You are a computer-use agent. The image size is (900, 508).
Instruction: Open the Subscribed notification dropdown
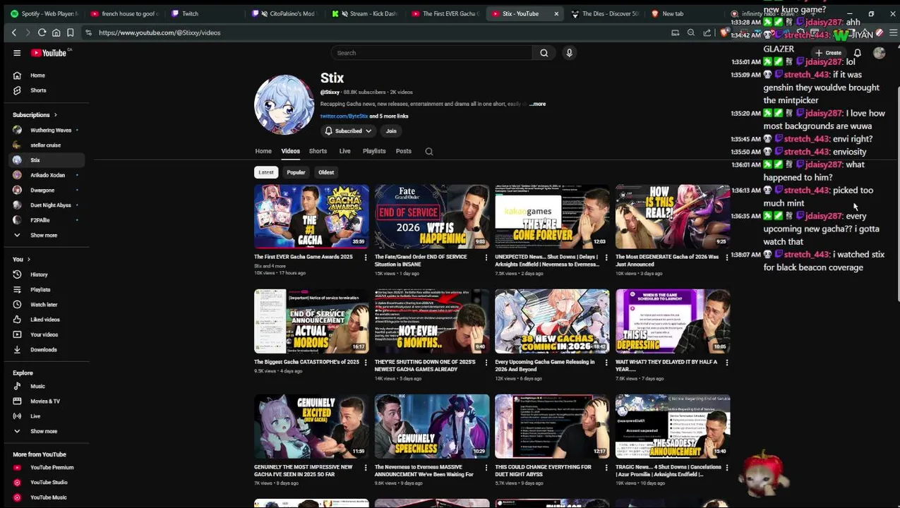[x=348, y=131]
